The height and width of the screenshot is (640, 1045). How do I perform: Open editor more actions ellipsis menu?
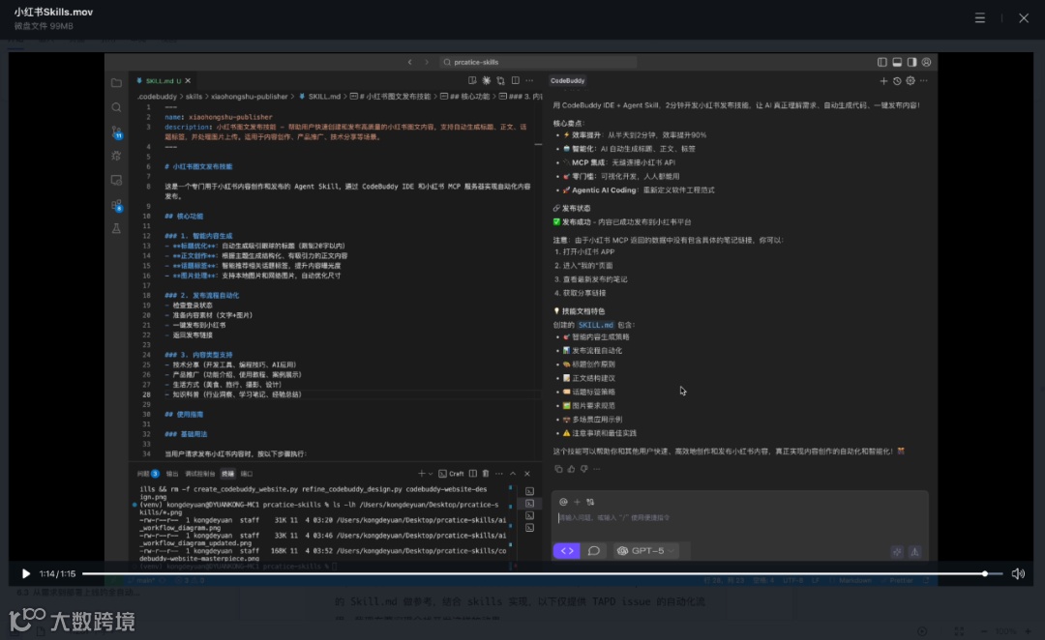[x=529, y=80]
